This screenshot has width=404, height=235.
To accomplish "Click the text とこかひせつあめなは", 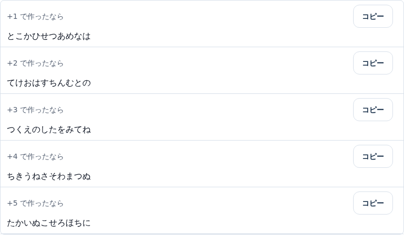I will 49,36.
